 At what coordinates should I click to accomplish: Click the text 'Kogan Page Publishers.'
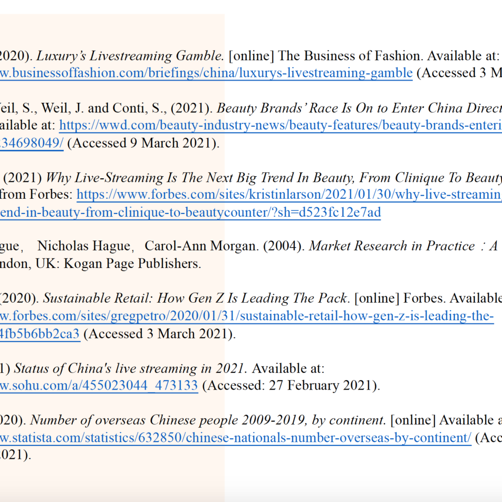tap(133, 264)
